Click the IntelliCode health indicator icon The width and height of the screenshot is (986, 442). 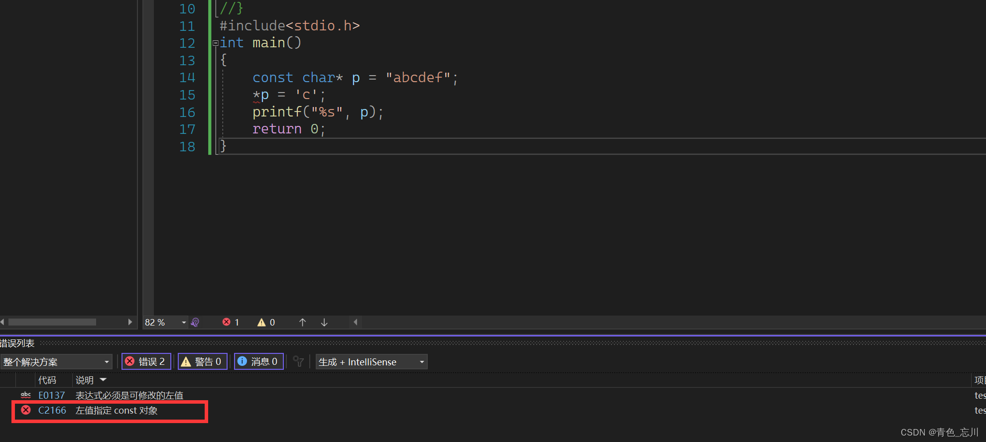coord(195,323)
